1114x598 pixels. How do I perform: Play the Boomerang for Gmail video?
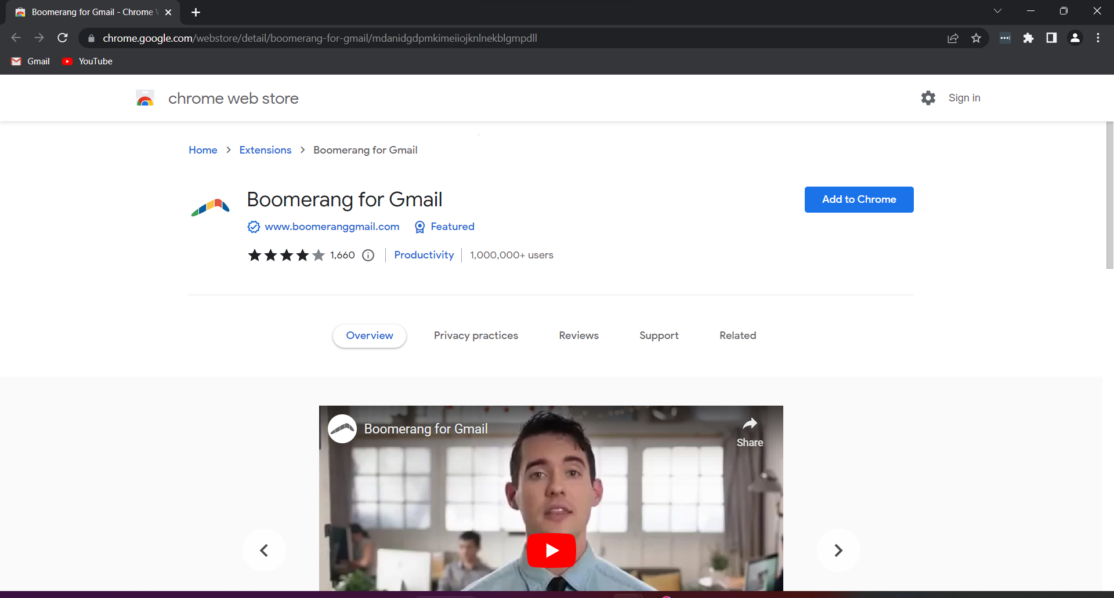pyautogui.click(x=551, y=550)
